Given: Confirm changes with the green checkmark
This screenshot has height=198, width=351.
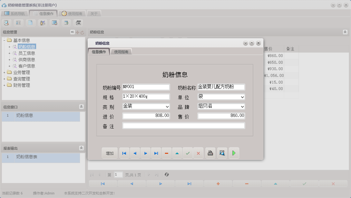Looking at the screenshot, I should point(188,153).
